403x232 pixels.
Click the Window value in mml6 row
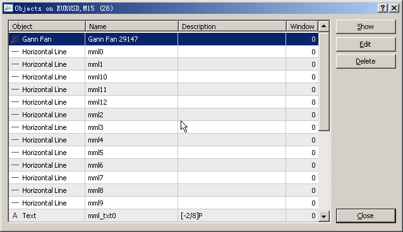pyautogui.click(x=313, y=165)
